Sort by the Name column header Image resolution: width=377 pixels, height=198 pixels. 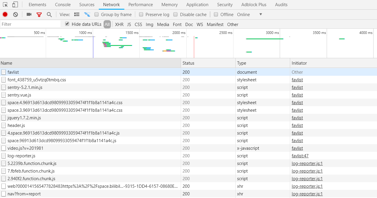tap(90, 63)
